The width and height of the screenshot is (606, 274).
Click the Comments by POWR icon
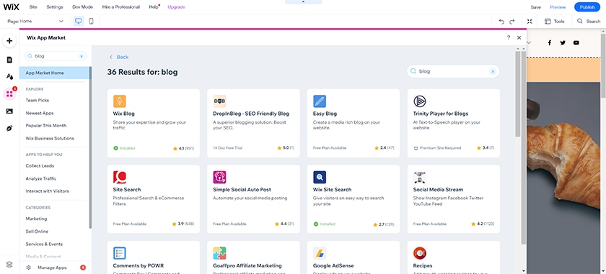coord(120,253)
